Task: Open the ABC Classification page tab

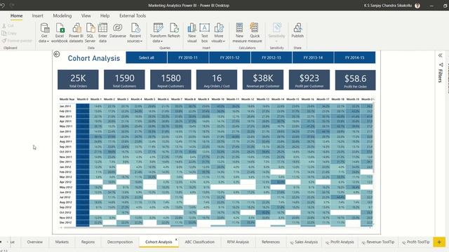Action: [x=199, y=242]
